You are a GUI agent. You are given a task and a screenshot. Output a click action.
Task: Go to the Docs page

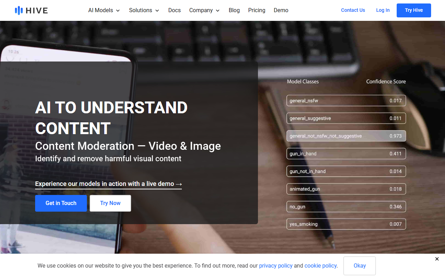(175, 10)
